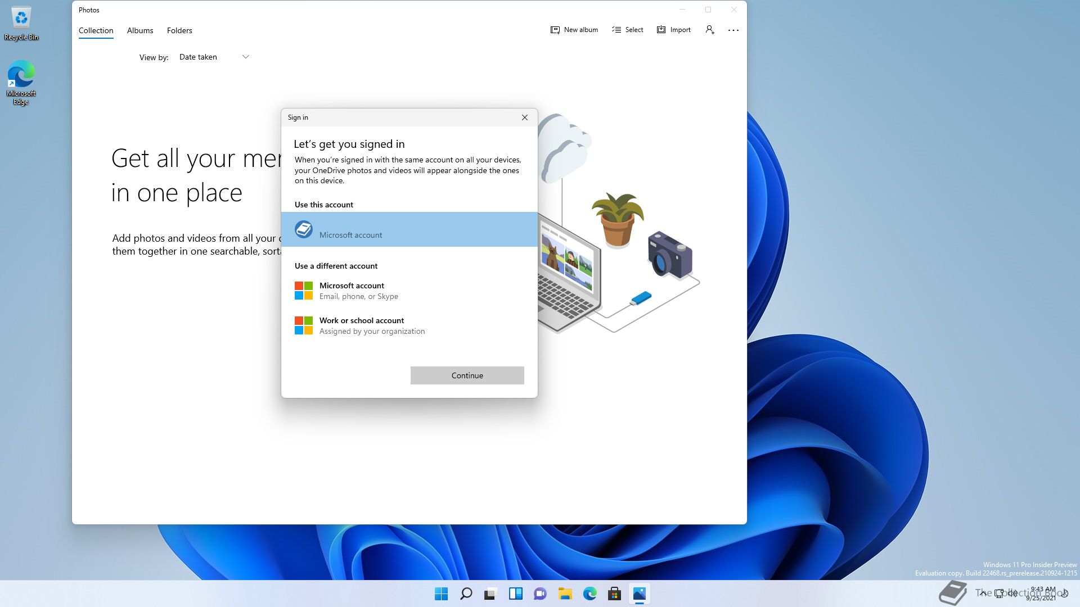Click the Microsoft logo beside Work or school account

coord(304,325)
